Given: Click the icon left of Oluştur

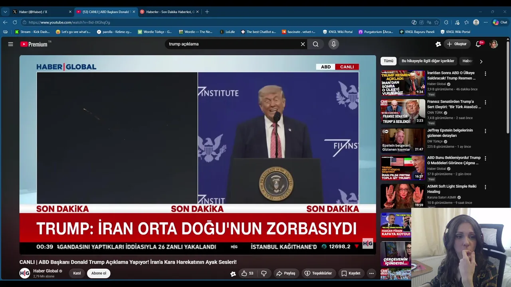Looking at the screenshot, I should (x=438, y=44).
